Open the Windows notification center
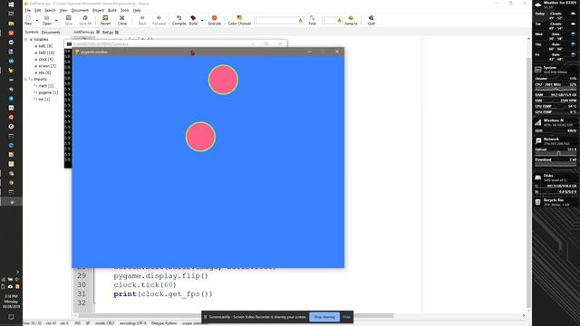 click(11, 317)
